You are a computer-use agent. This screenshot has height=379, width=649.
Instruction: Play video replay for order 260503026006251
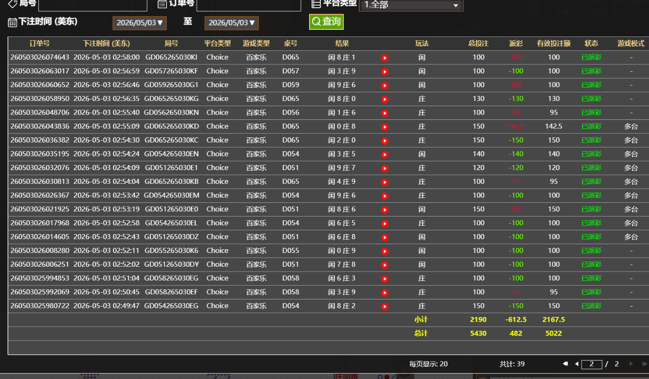point(384,265)
